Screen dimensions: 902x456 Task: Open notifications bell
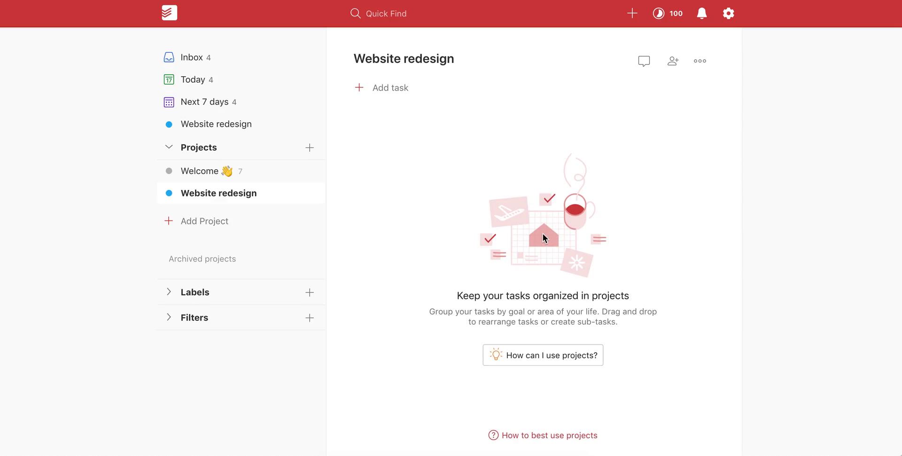(x=702, y=13)
